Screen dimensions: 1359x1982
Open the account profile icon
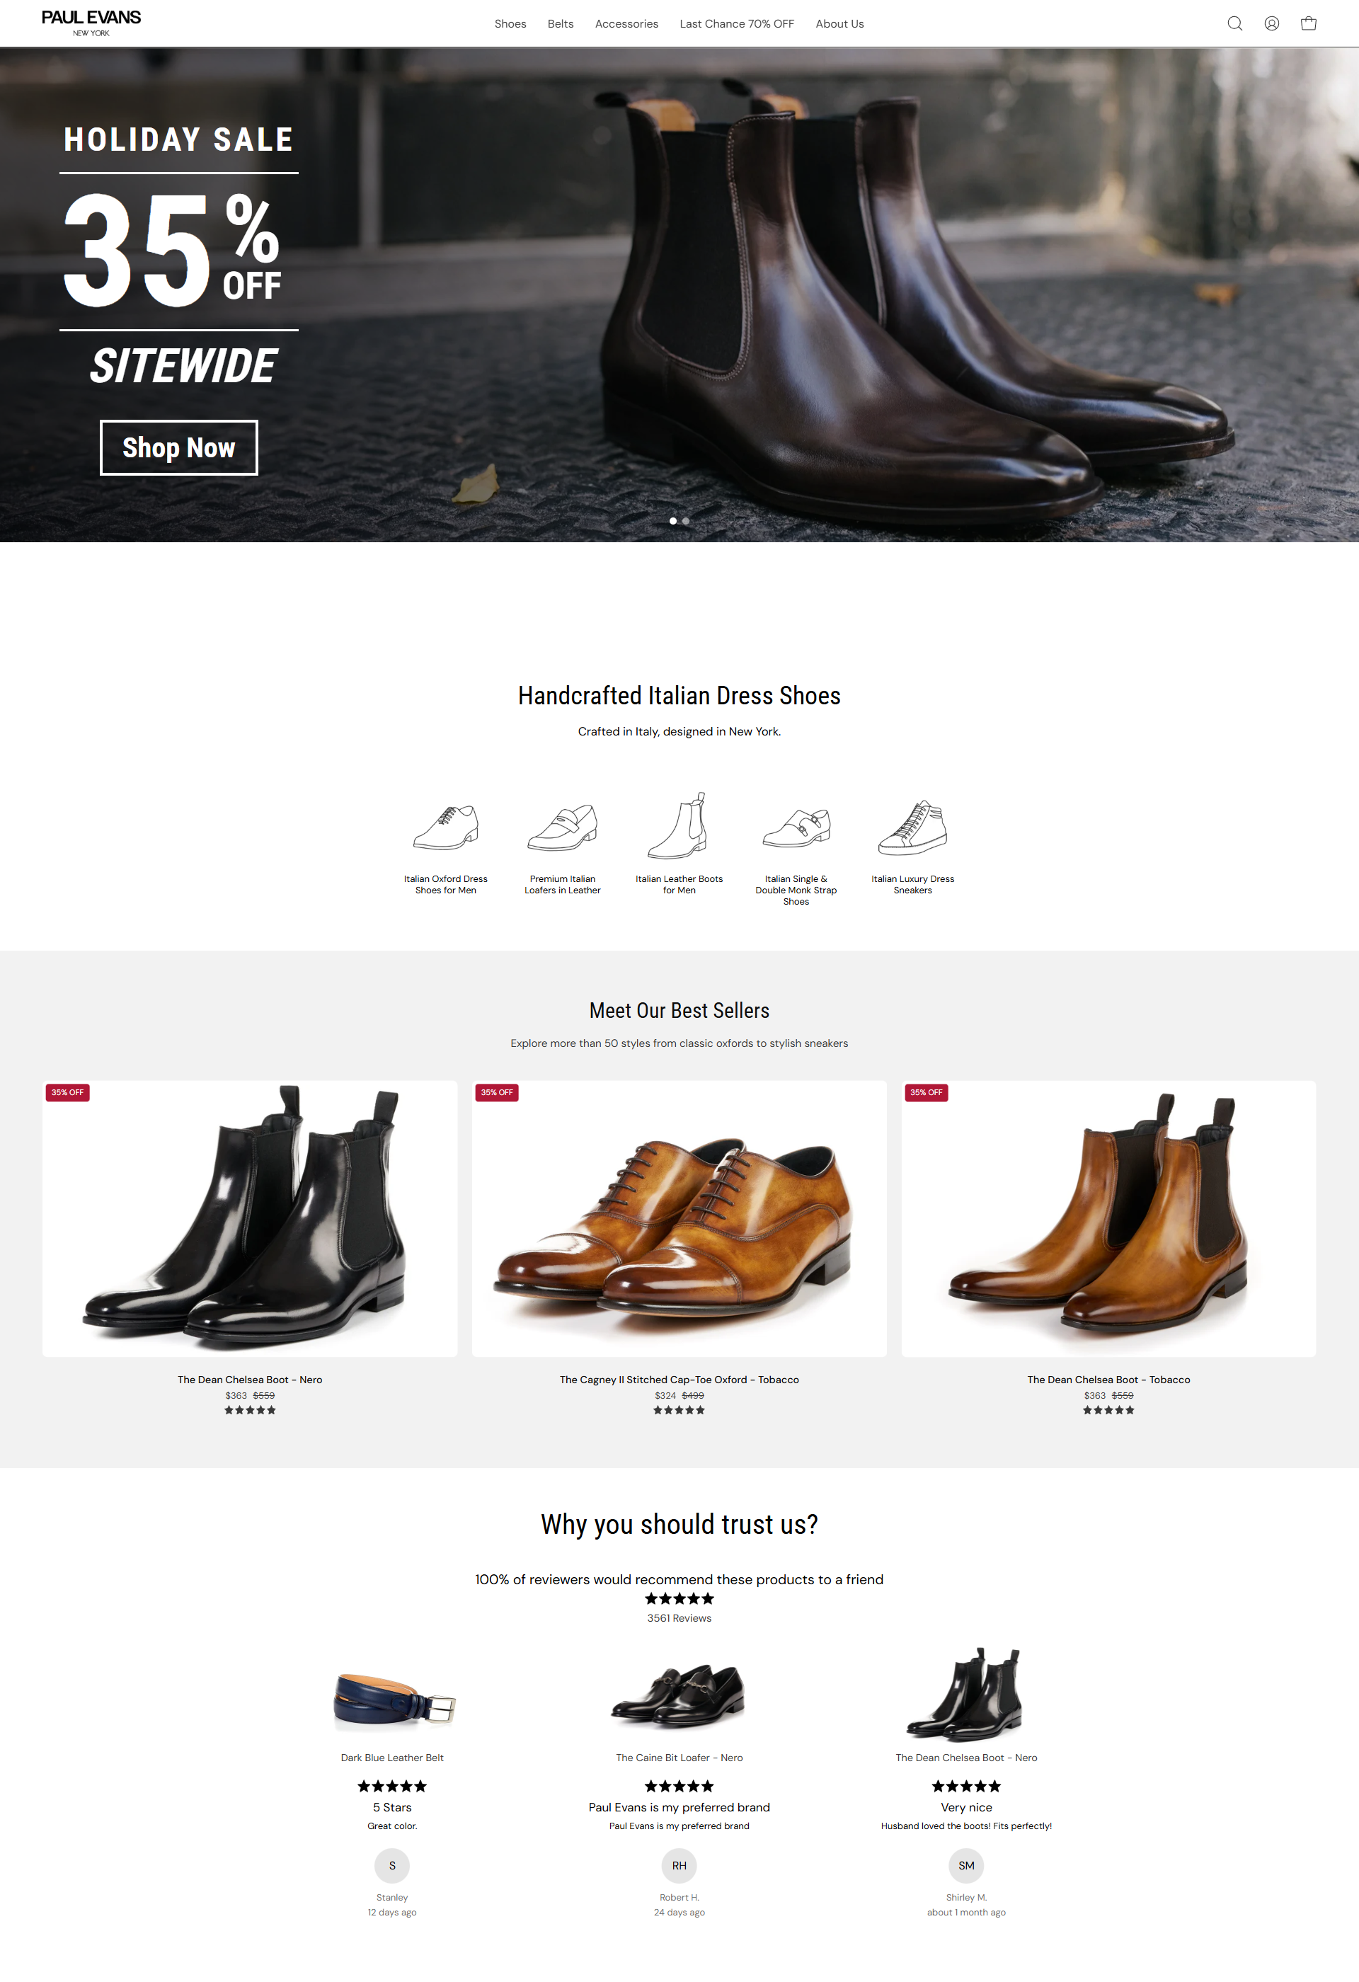pyautogui.click(x=1271, y=24)
